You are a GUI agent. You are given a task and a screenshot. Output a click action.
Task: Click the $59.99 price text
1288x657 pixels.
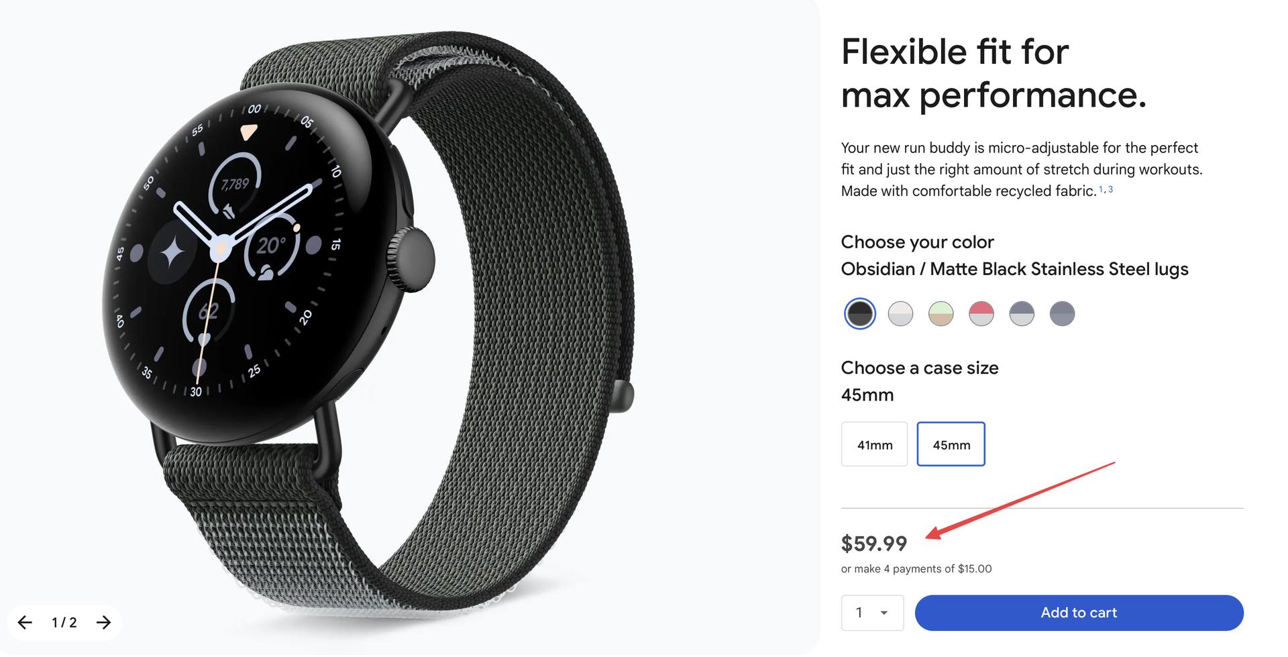(873, 543)
